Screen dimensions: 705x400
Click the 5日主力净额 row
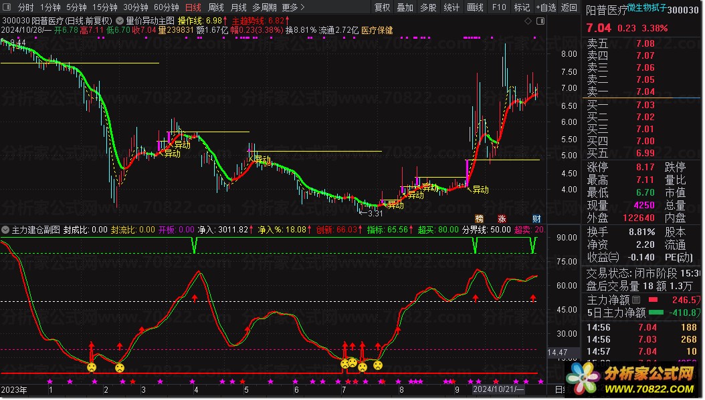coord(643,313)
